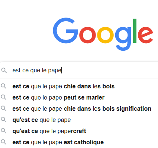Click magnifier icon beside the 'papercraft' suggestion
The image size is (158, 148).
click(4, 131)
